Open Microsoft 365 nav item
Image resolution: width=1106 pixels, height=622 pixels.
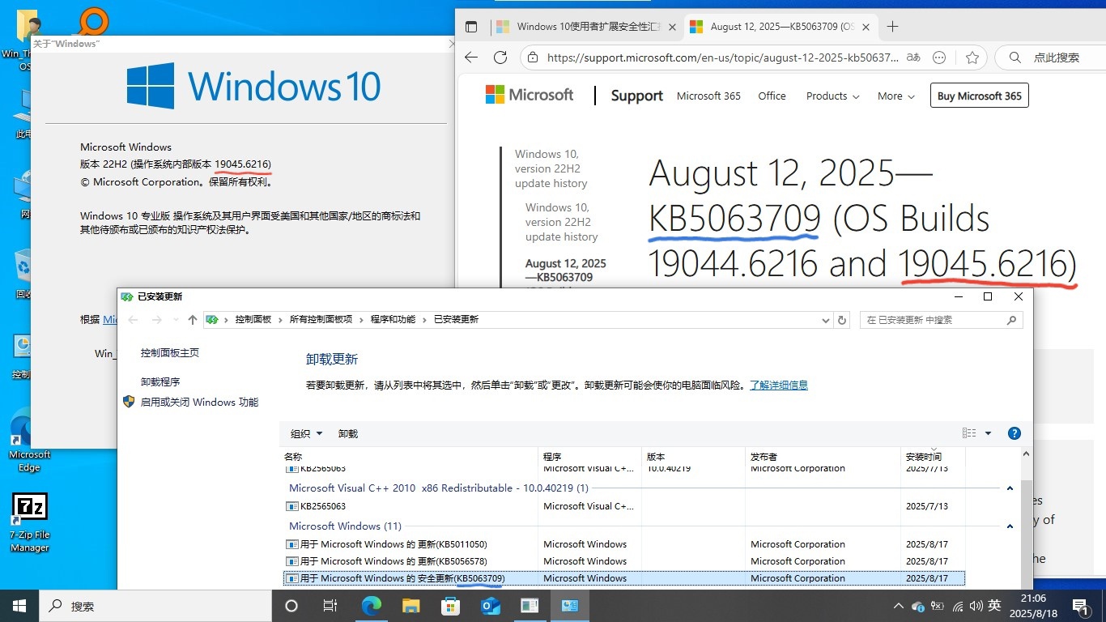pos(708,96)
